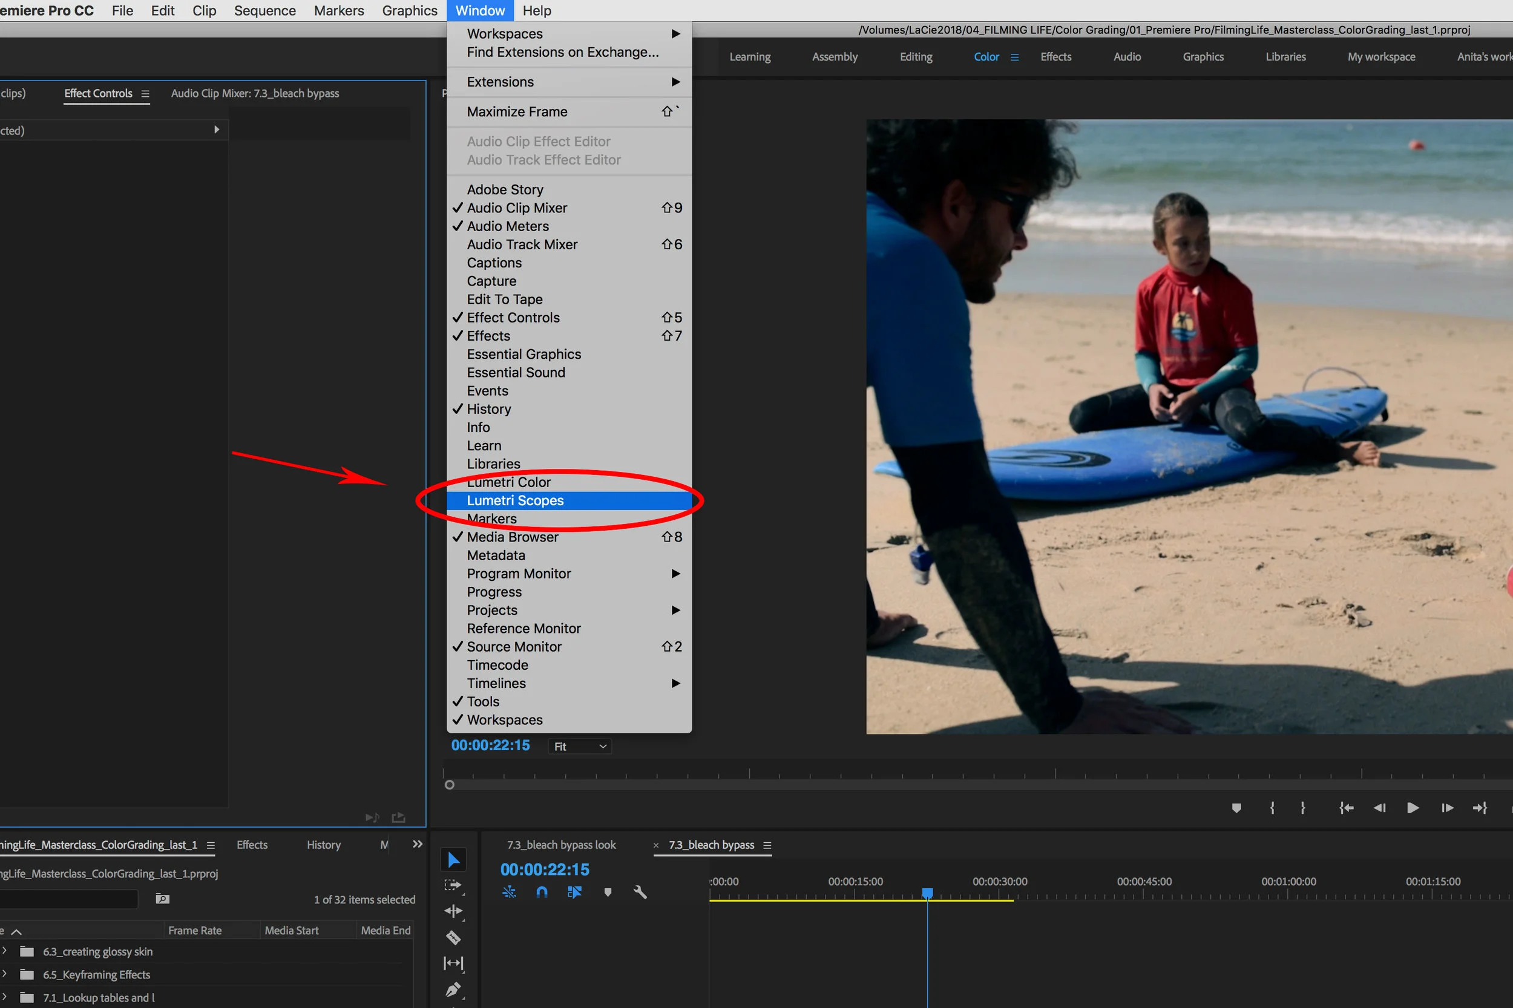
Task: Switch to the Editing workspace
Action: [916, 57]
